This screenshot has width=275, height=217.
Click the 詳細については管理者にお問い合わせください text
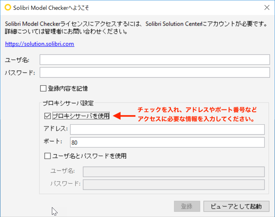pos(66,32)
